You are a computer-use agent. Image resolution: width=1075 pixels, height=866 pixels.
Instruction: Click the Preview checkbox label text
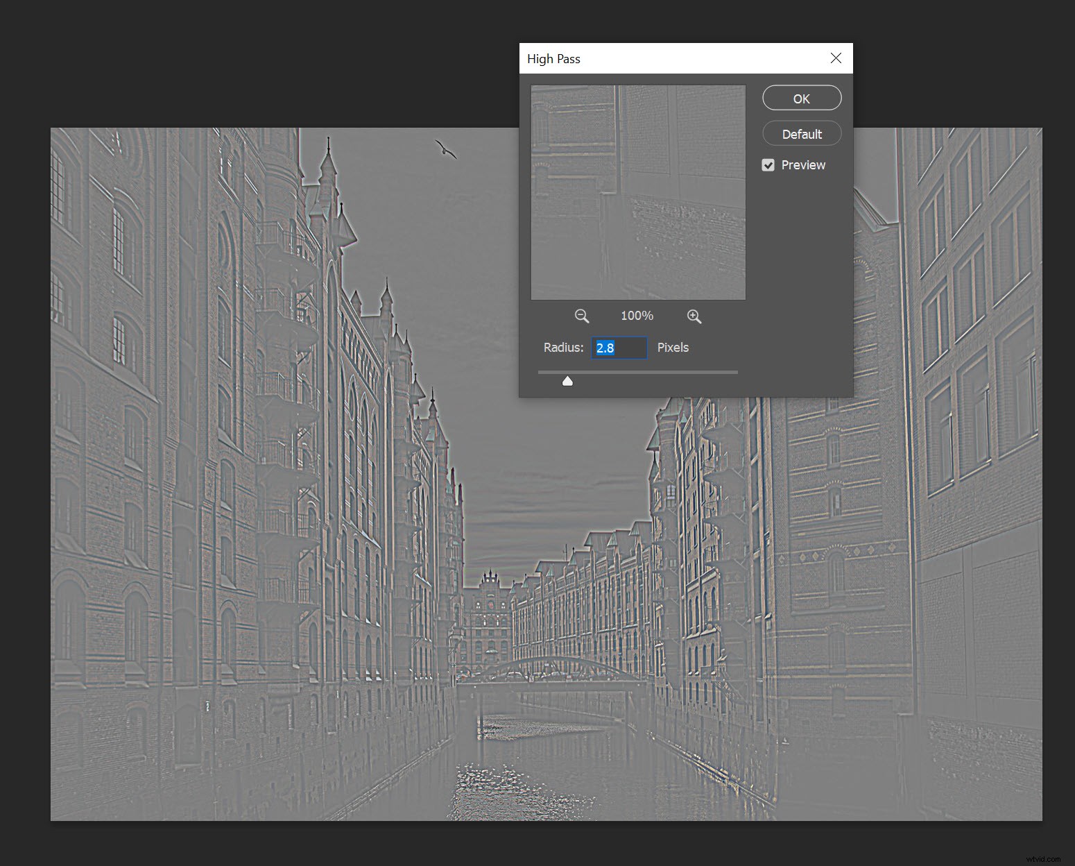click(803, 165)
